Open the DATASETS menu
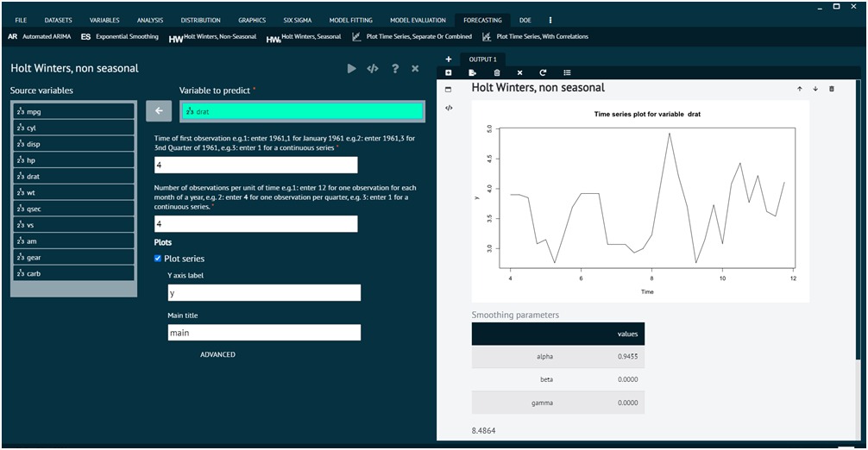This screenshot has width=868, height=450. (x=59, y=20)
